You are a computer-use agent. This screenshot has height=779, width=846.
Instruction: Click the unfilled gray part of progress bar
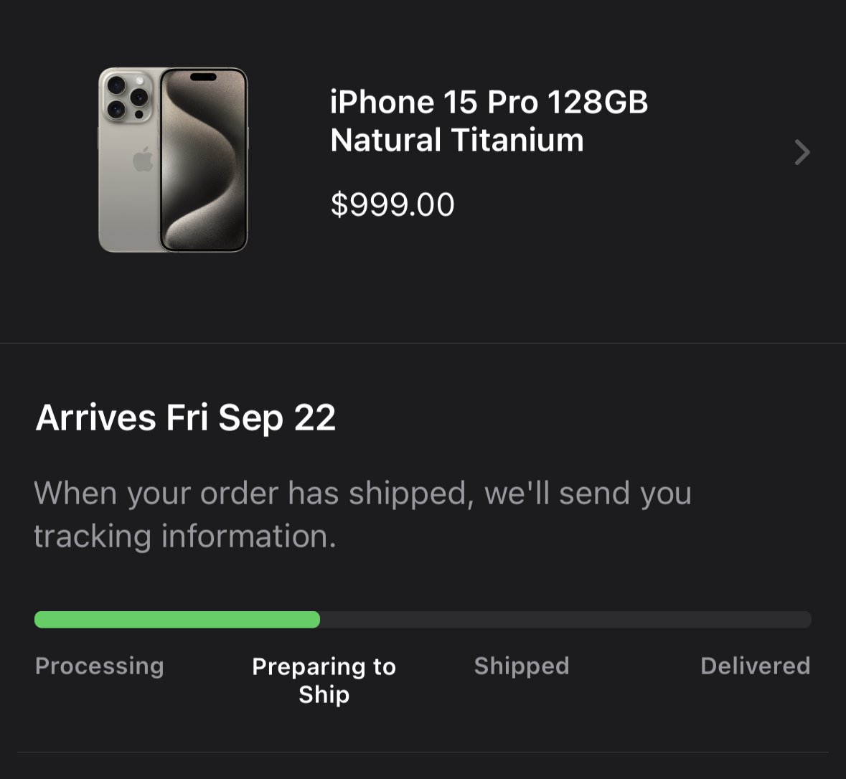[x=565, y=619]
